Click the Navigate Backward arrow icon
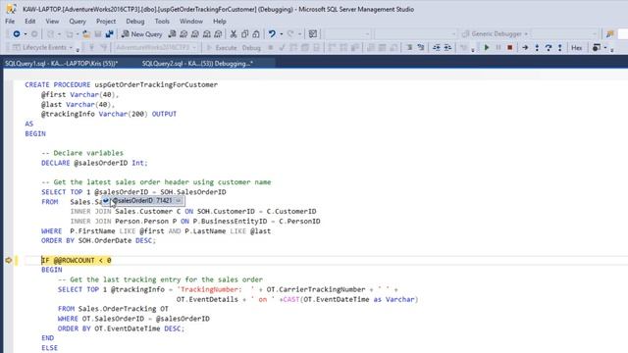The width and height of the screenshot is (628, 353). pos(17,34)
